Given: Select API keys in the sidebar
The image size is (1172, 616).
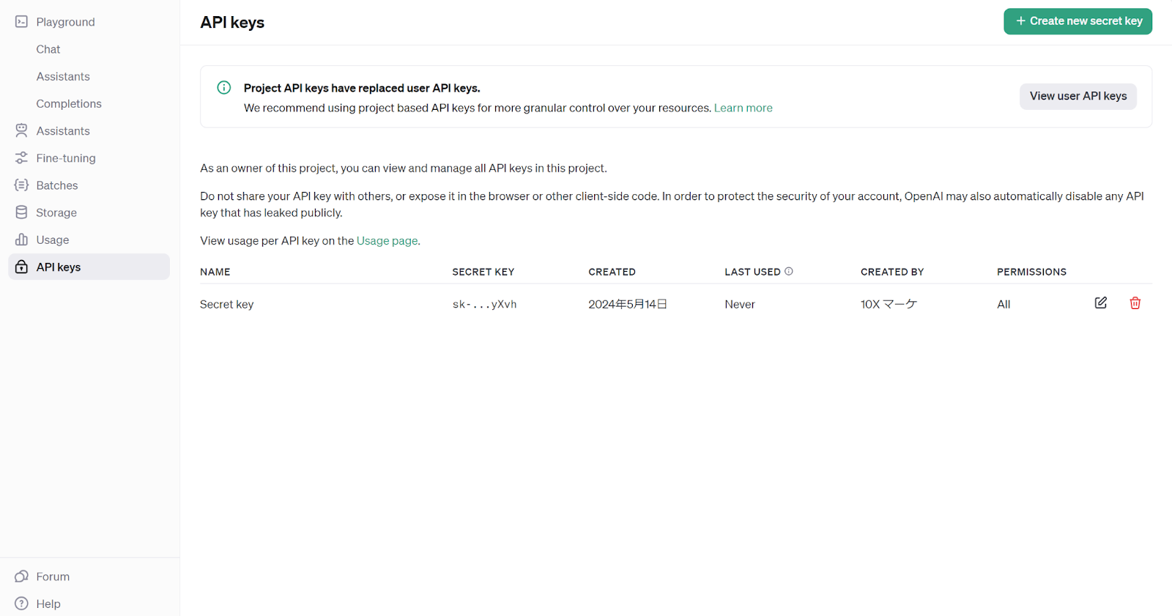Looking at the screenshot, I should [59, 267].
